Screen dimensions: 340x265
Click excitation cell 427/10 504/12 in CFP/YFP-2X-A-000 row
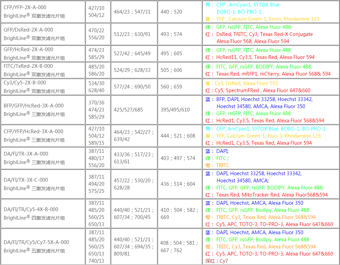(x=98, y=12)
